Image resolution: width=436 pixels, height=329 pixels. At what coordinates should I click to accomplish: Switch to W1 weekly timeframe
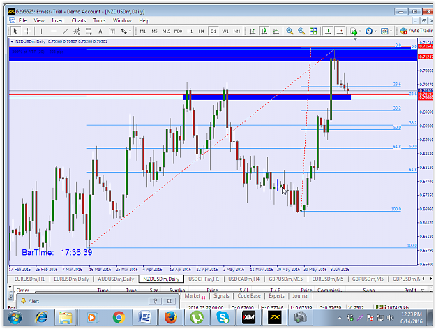coord(225,31)
